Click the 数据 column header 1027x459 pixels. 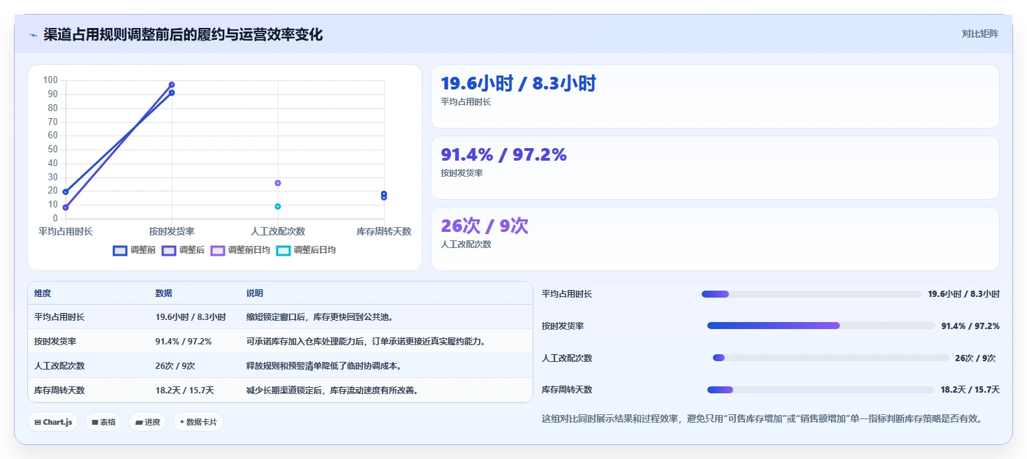(x=163, y=293)
